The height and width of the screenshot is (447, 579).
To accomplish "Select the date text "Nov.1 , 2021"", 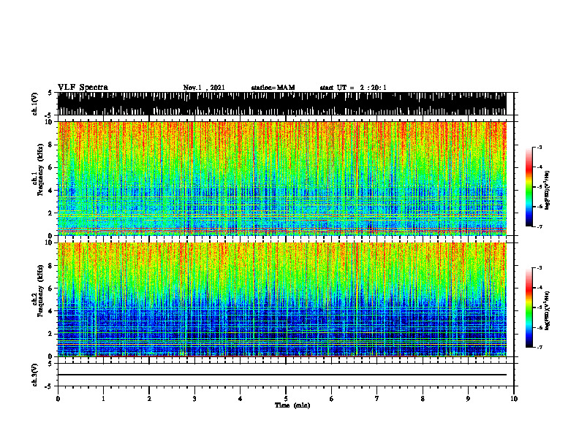I will [x=204, y=88].
